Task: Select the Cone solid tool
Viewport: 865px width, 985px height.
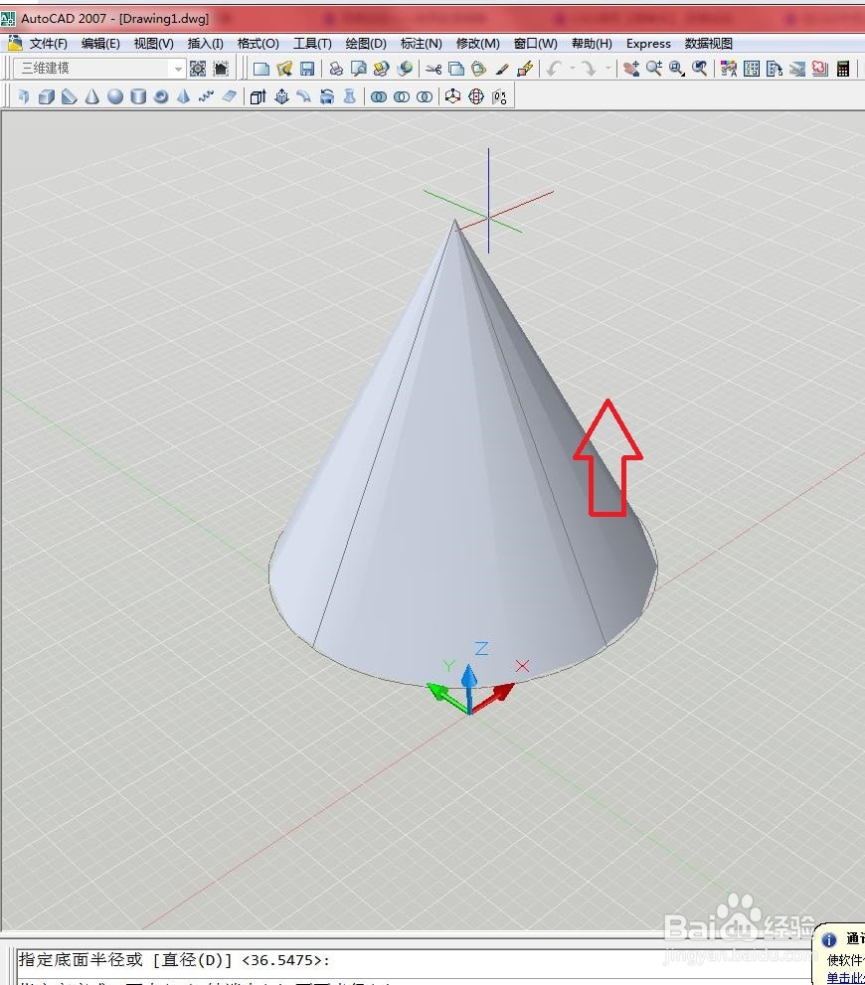Action: point(92,96)
